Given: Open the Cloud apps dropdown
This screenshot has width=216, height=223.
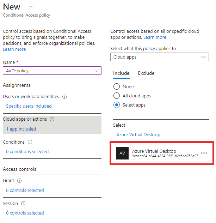Looking at the screenshot, I should coord(160,57).
